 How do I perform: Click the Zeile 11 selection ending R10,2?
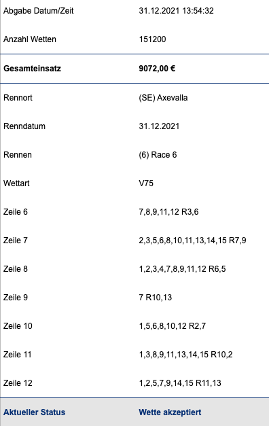[185, 355]
